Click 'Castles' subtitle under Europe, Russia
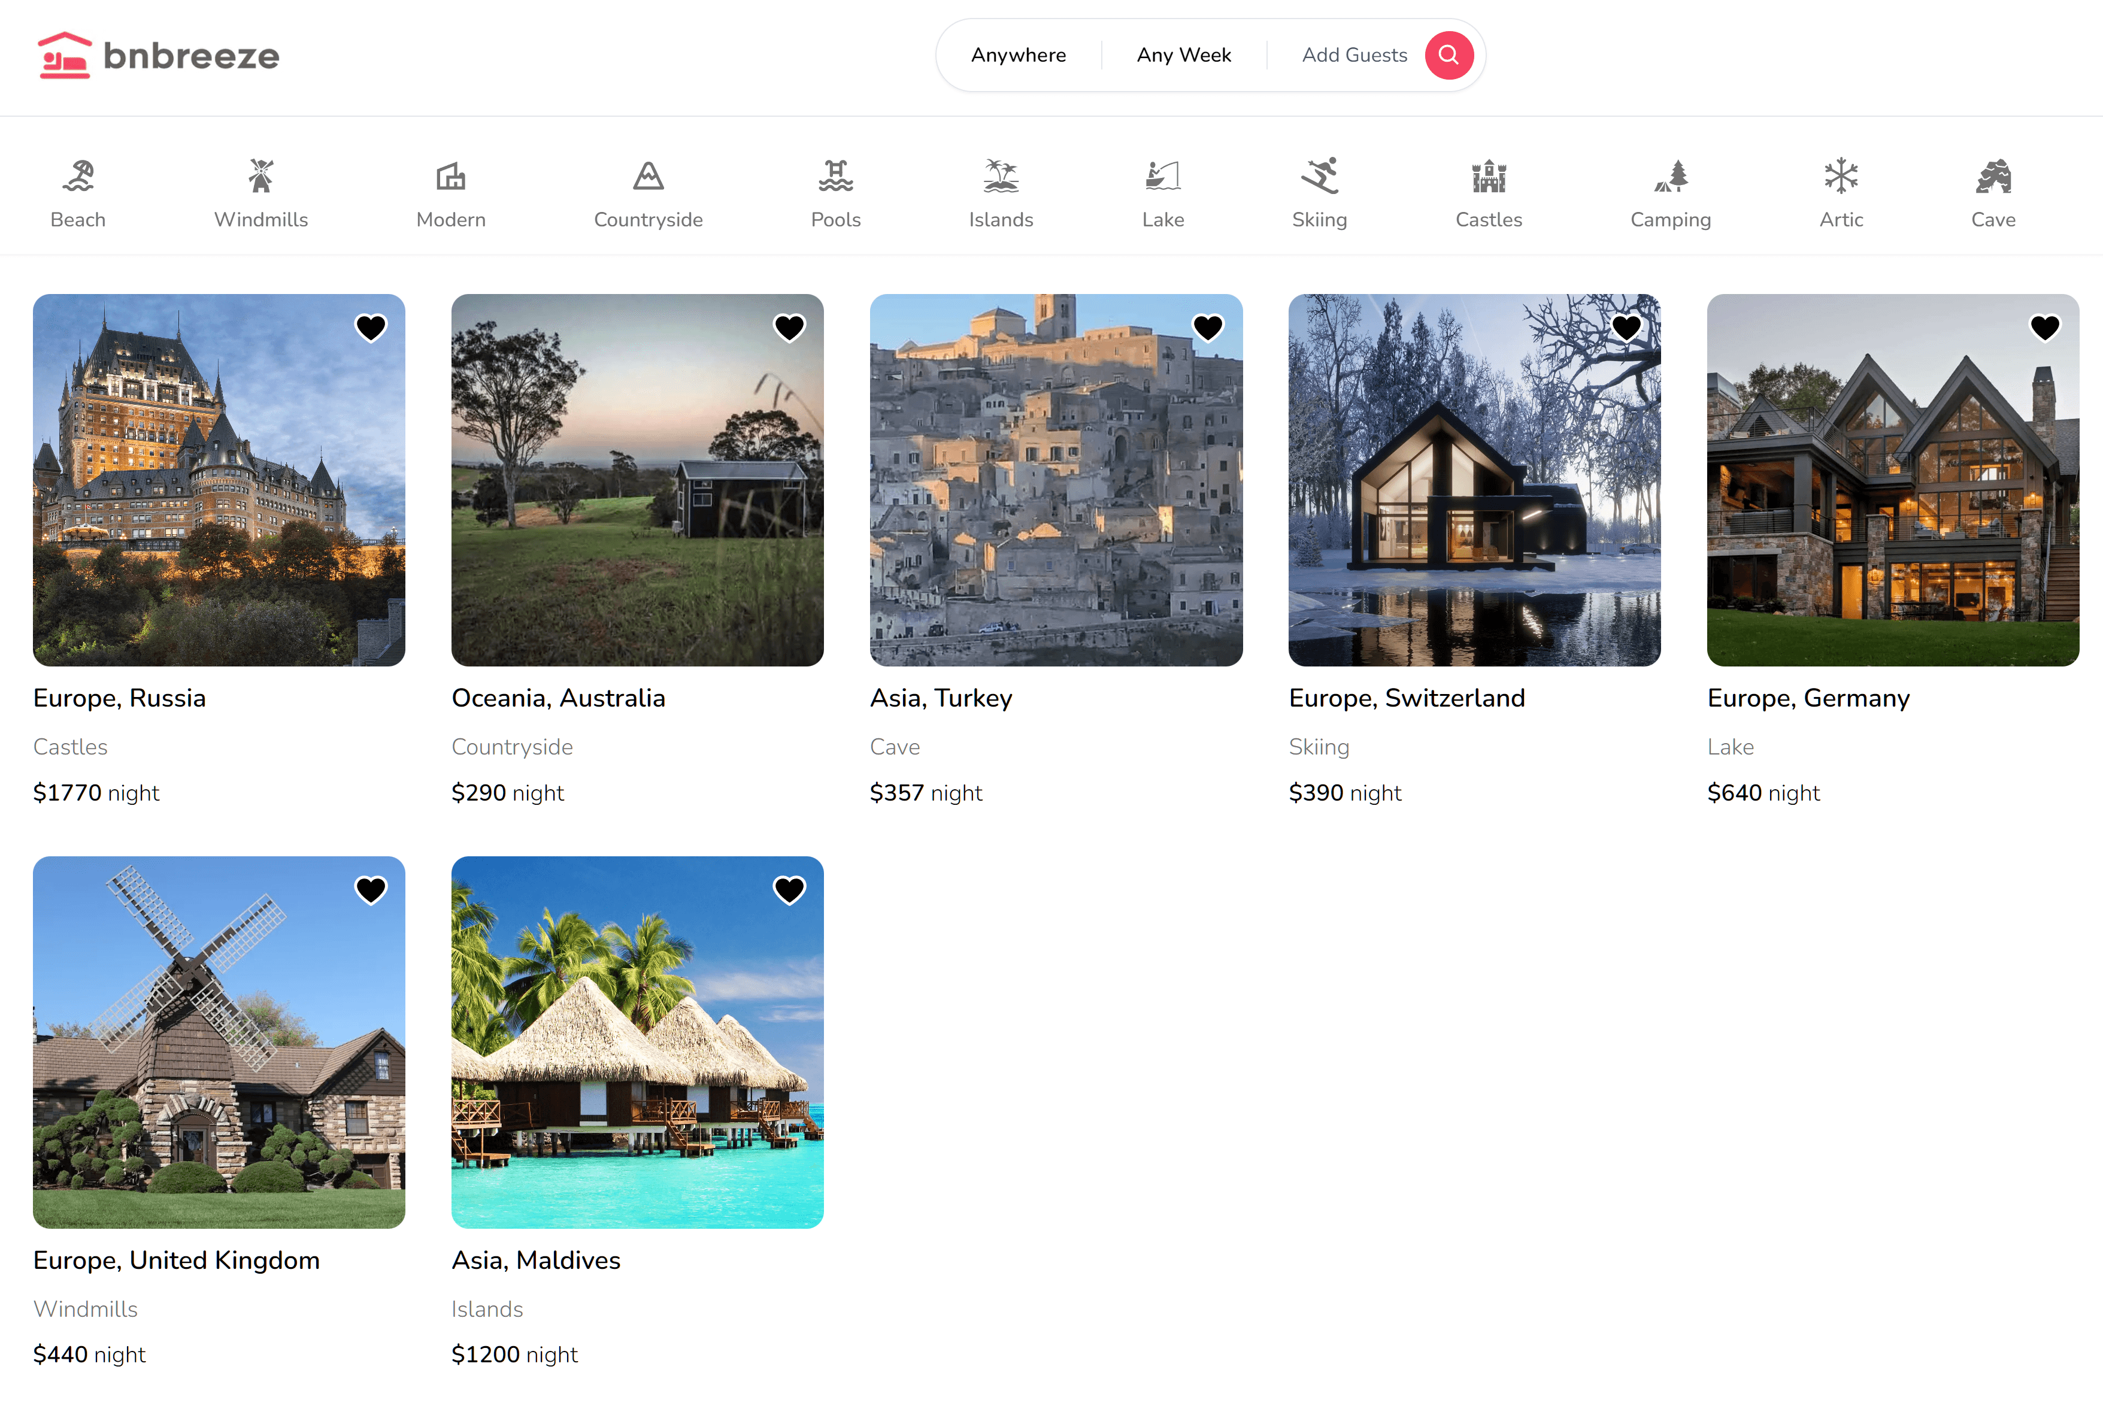This screenshot has height=1412, width=2103. [70, 747]
